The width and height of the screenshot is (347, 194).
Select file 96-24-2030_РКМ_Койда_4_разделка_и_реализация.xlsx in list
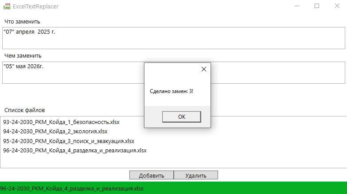click(75, 151)
